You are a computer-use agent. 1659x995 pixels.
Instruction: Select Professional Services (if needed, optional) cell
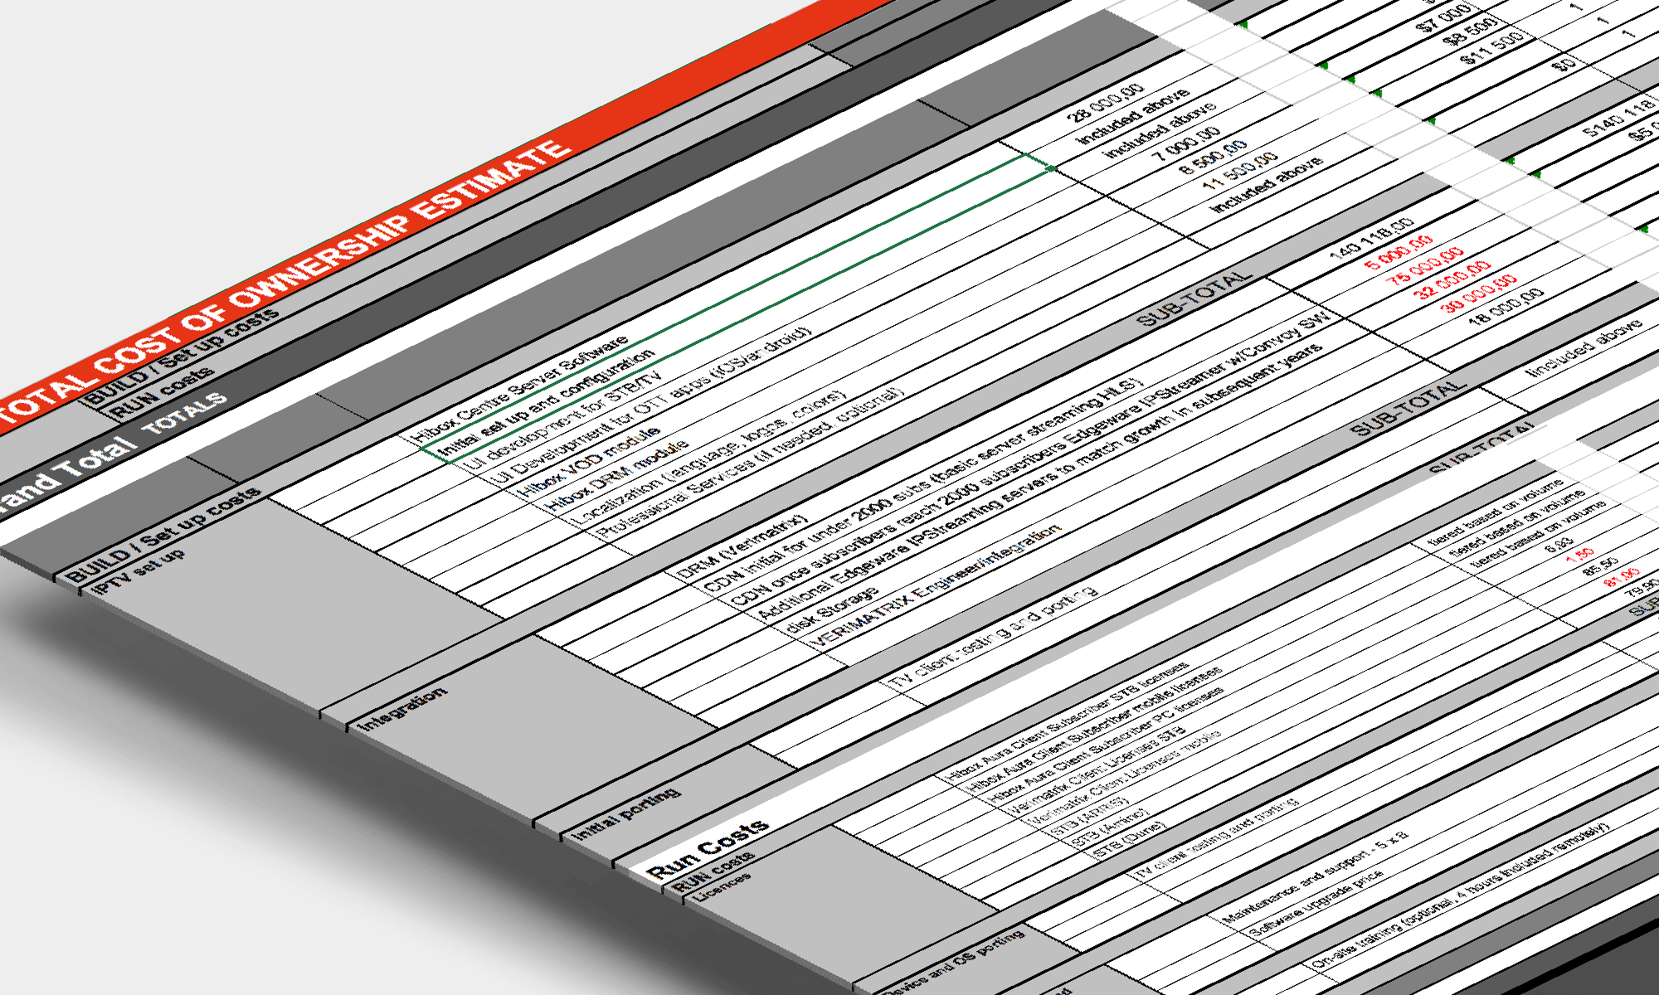pos(751,464)
